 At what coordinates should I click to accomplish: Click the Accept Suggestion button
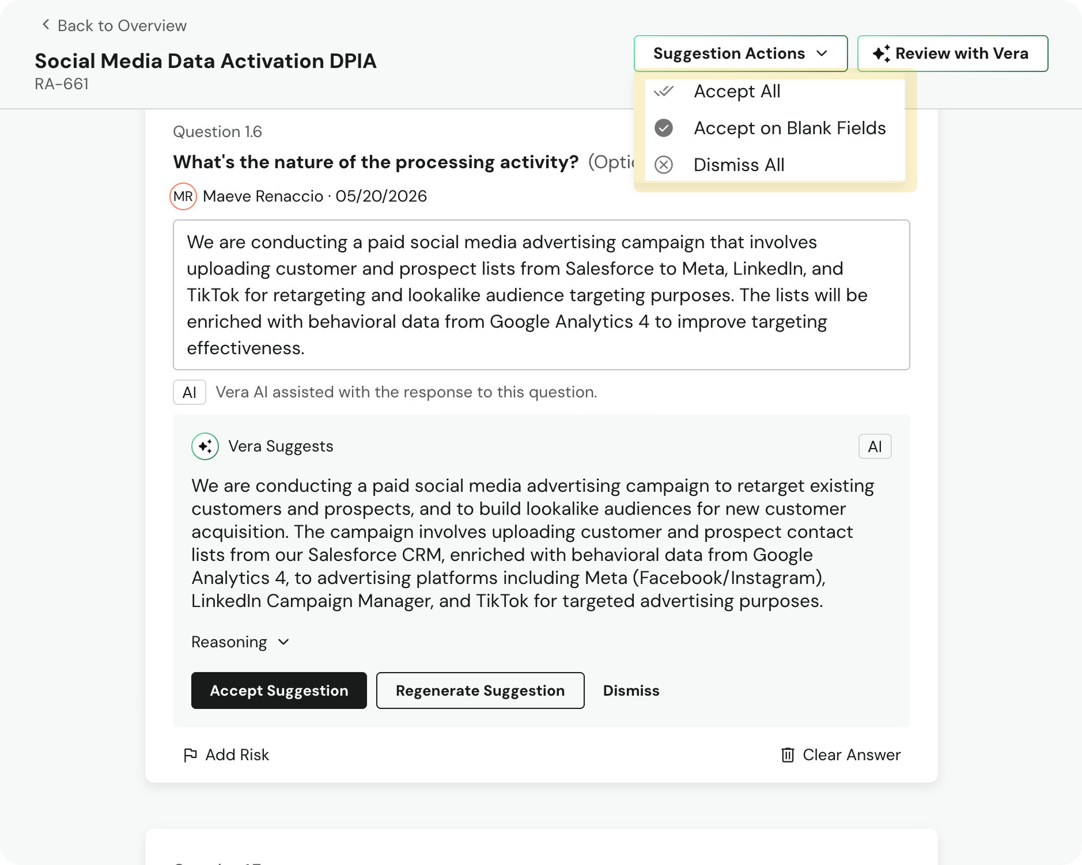coord(279,691)
